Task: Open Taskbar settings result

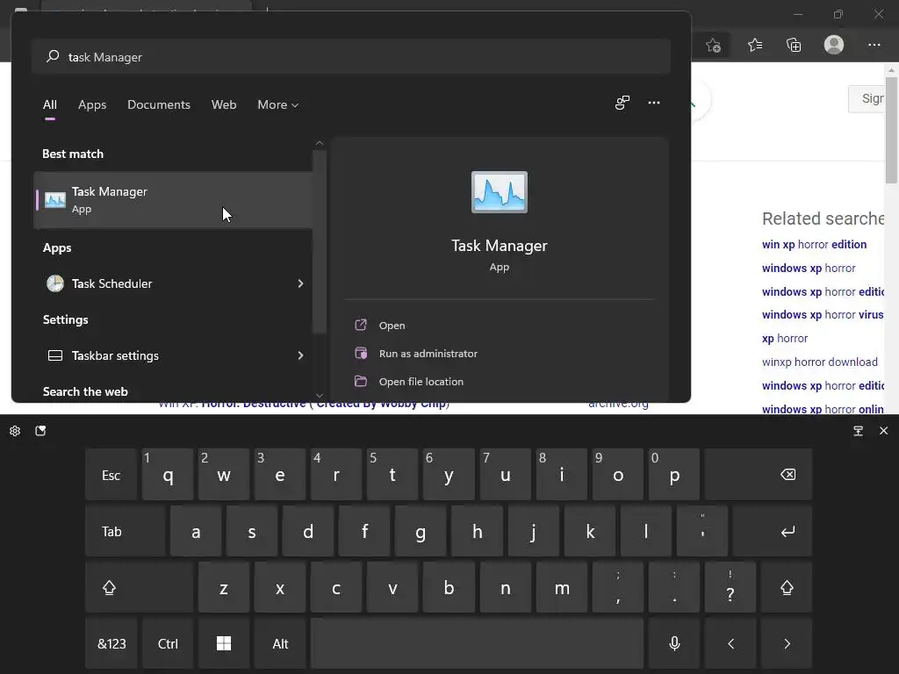Action: point(173,356)
